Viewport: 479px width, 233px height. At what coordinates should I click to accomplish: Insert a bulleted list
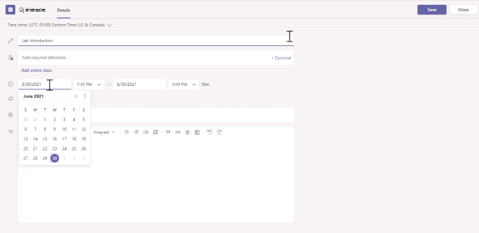pyautogui.click(x=146, y=132)
